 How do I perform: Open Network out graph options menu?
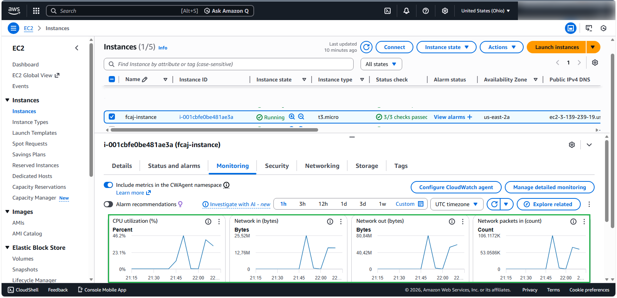coord(463,222)
